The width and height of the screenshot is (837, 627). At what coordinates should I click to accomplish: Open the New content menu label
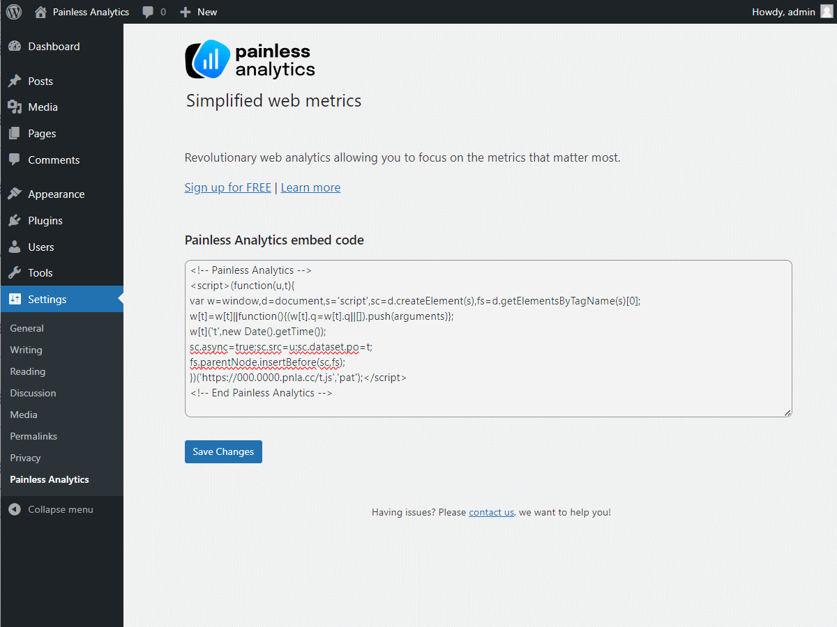[x=207, y=12]
